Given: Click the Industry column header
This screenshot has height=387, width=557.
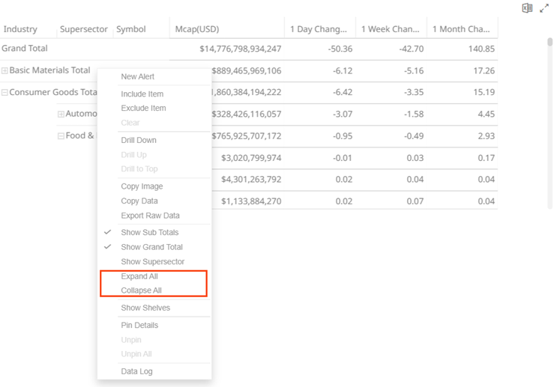Looking at the screenshot, I should pyautogui.click(x=20, y=29).
